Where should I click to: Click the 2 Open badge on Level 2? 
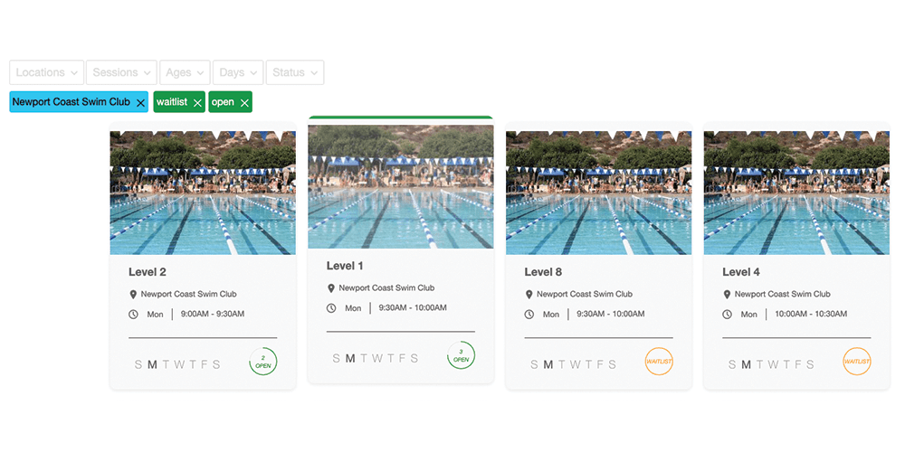tap(263, 362)
